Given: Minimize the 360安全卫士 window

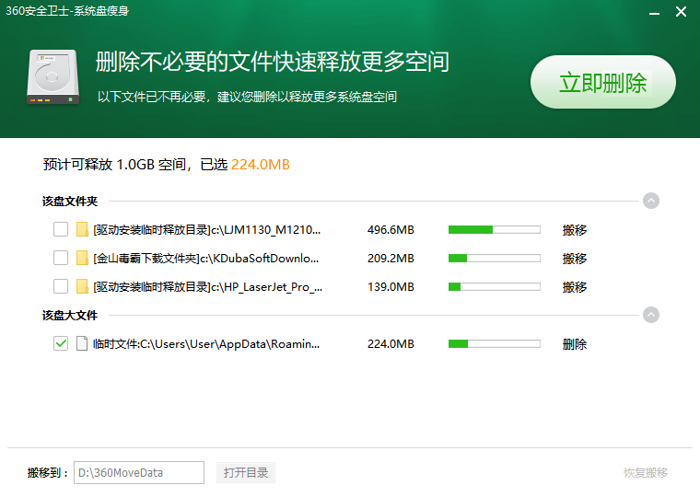Looking at the screenshot, I should [652, 12].
